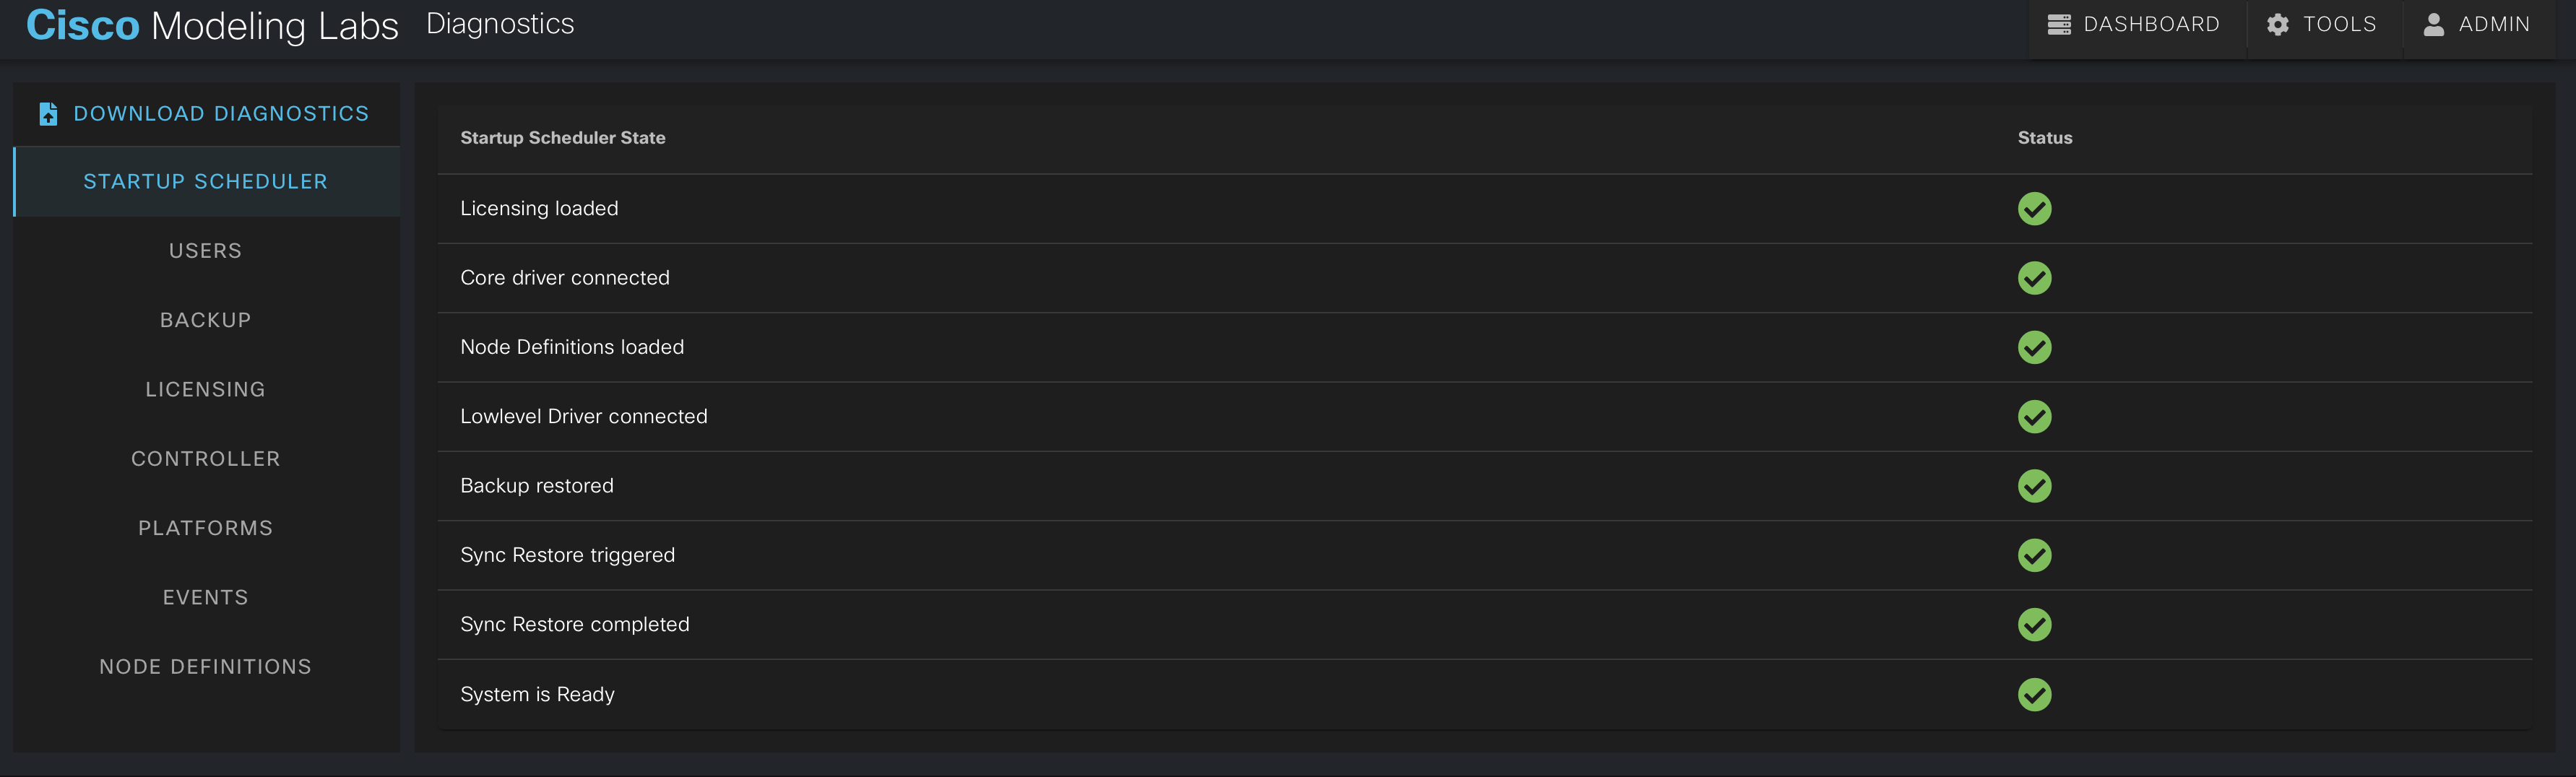Click the Lowlevel Driver connected status checkmark

(2034, 416)
